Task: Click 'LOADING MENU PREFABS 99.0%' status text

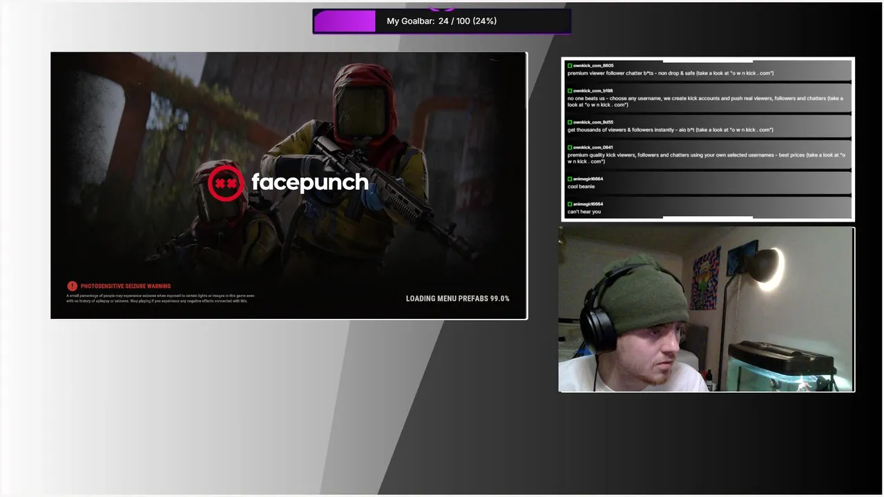Action: [x=457, y=299]
